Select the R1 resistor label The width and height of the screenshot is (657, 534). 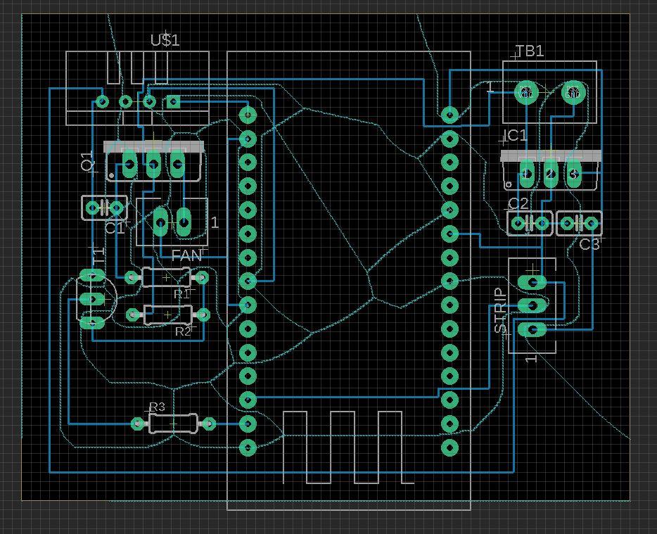click(182, 294)
